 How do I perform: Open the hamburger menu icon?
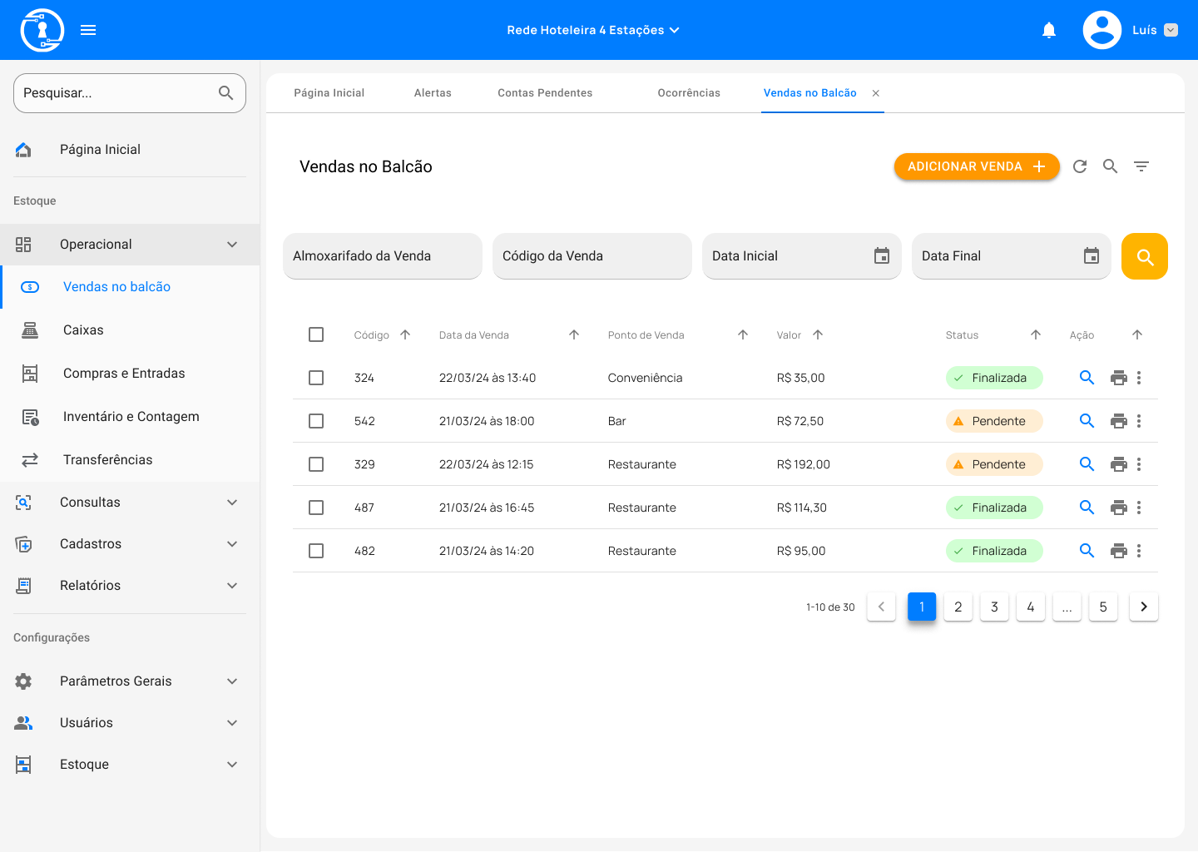(88, 30)
